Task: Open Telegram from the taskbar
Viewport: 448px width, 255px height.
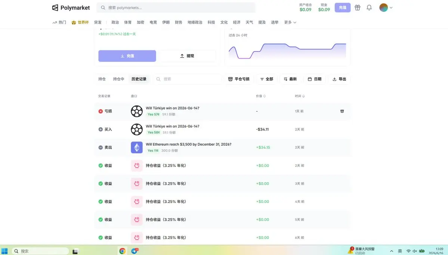Action: [135, 251]
